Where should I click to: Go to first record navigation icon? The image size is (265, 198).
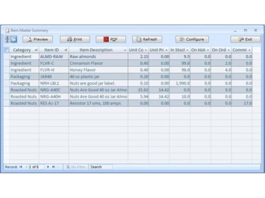coord(21,167)
